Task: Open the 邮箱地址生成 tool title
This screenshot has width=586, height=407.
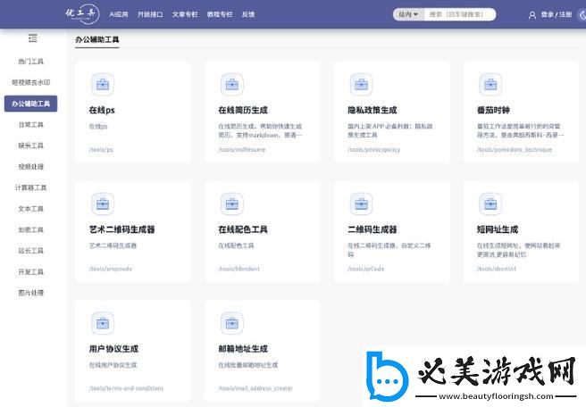Action: [243, 349]
